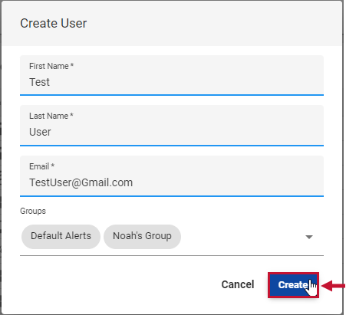The image size is (346, 315).
Task: Click the Create button
Action: pos(293,285)
